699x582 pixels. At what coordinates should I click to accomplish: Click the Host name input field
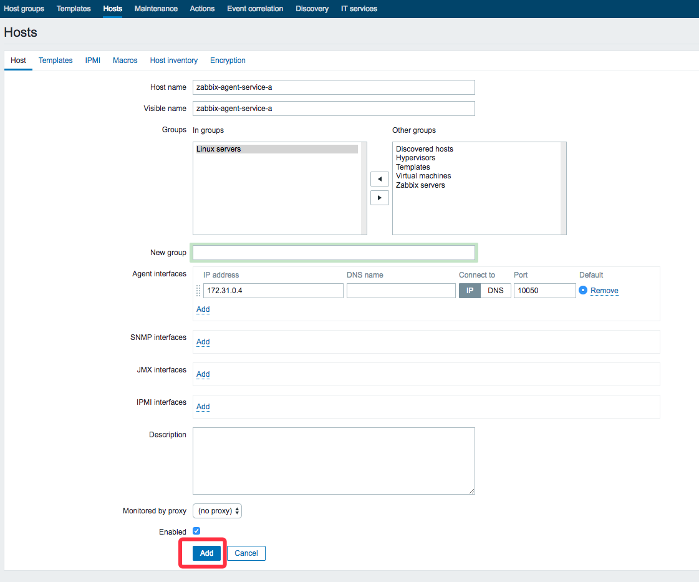(334, 87)
